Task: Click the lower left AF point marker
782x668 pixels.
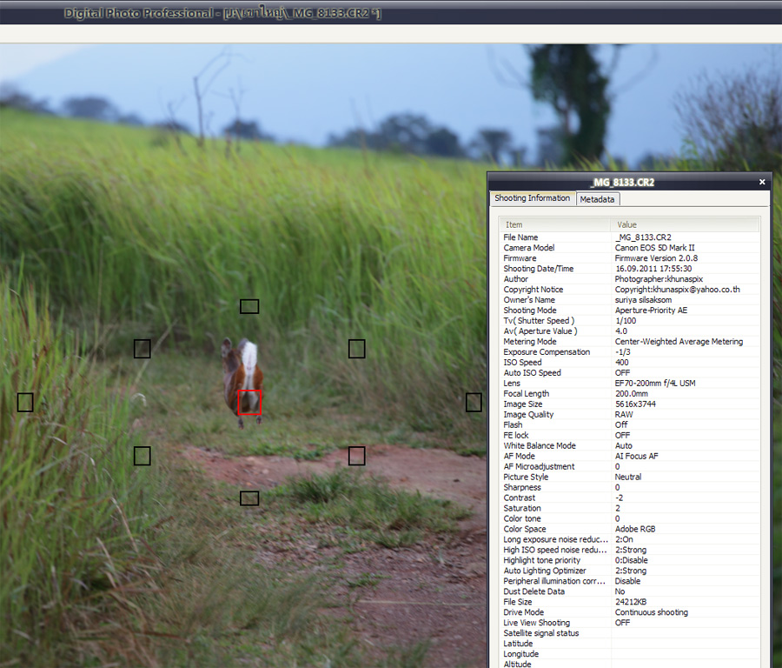Action: point(142,456)
